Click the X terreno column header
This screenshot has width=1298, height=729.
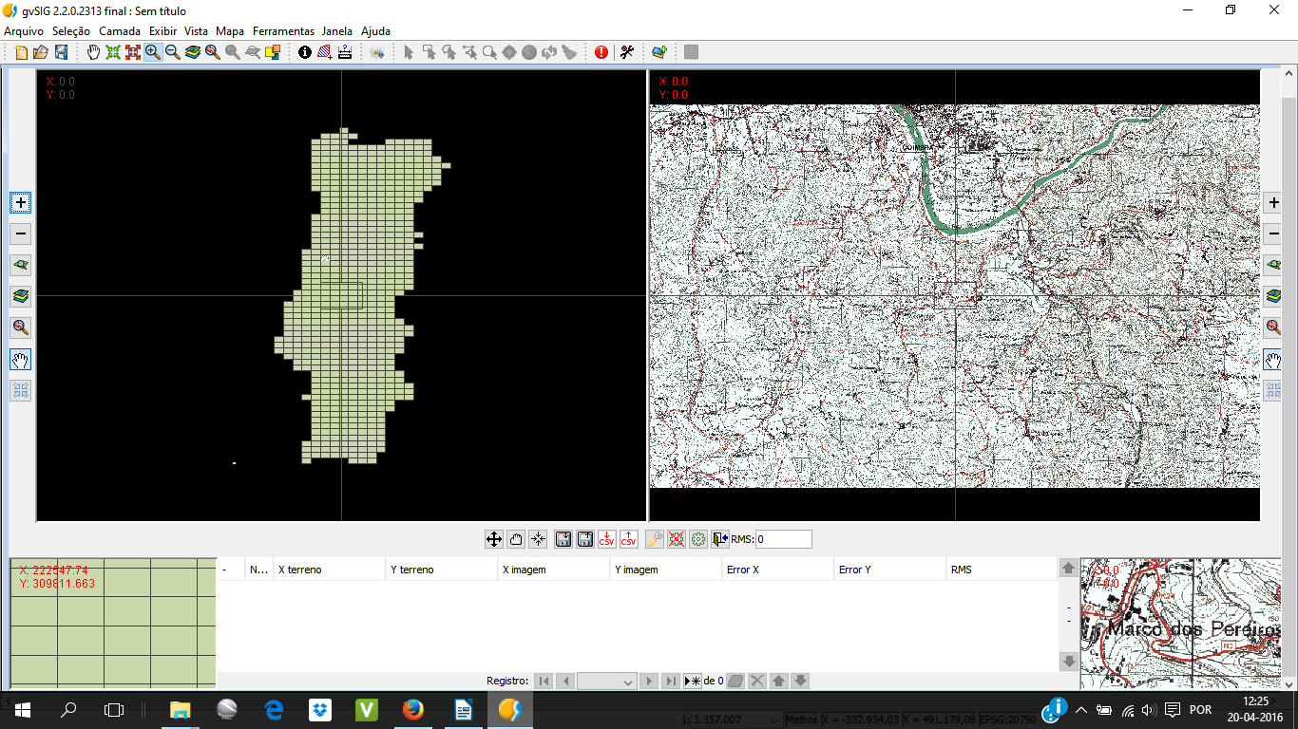[330, 570]
